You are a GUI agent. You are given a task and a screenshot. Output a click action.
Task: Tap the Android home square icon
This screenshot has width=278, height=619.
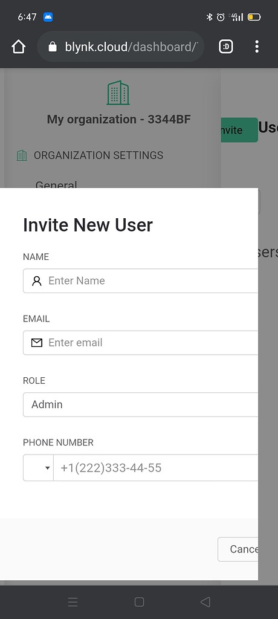tap(139, 601)
